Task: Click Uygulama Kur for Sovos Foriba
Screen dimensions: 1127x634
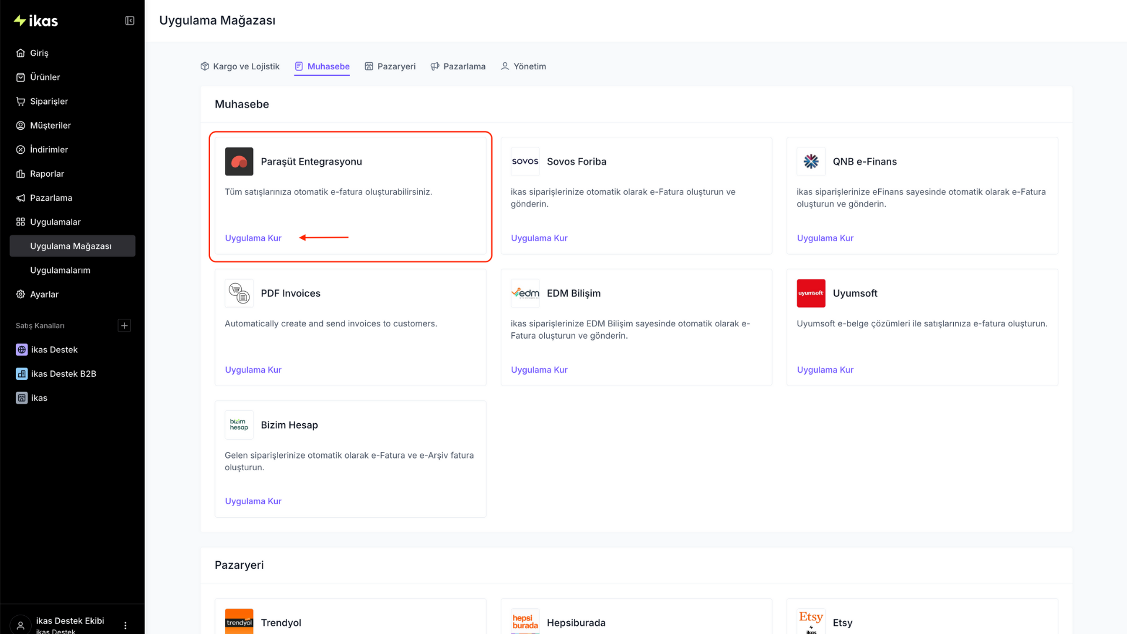Action: pos(539,238)
